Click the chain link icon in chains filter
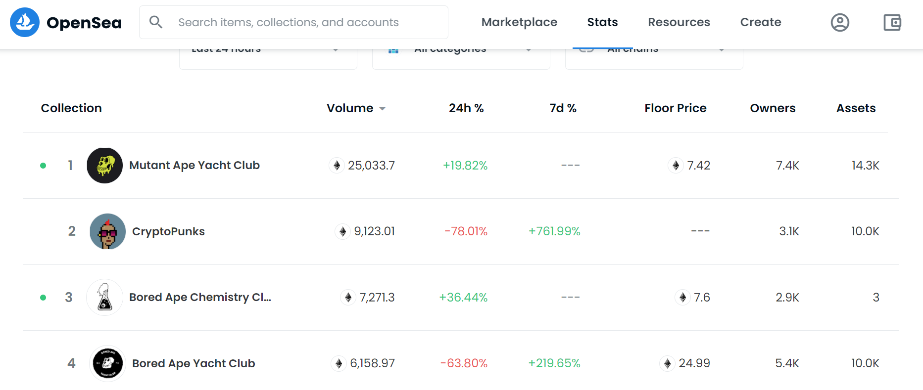This screenshot has width=923, height=390. click(x=586, y=50)
